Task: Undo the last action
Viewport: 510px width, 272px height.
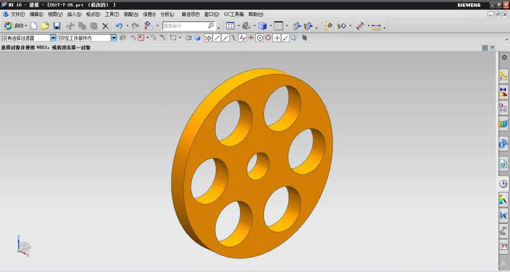Action: click(119, 25)
